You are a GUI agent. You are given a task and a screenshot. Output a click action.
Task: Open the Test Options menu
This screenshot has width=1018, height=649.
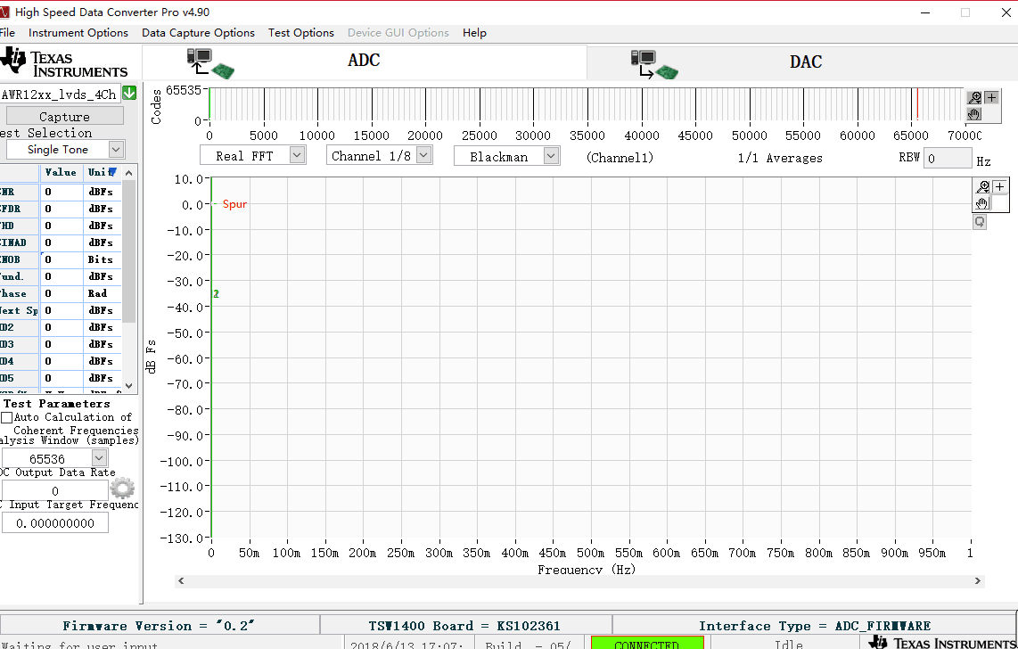301,32
